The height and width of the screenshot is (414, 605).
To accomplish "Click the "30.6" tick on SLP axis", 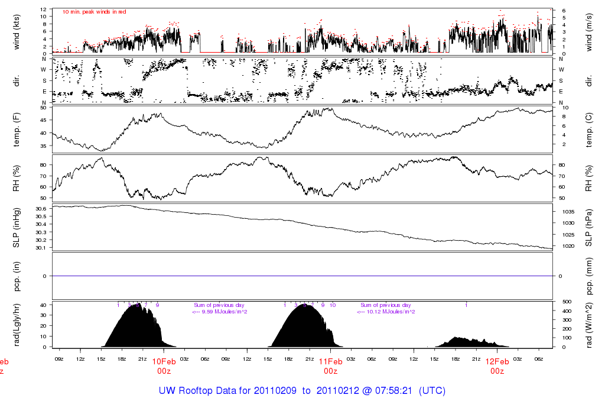I will [x=41, y=209].
